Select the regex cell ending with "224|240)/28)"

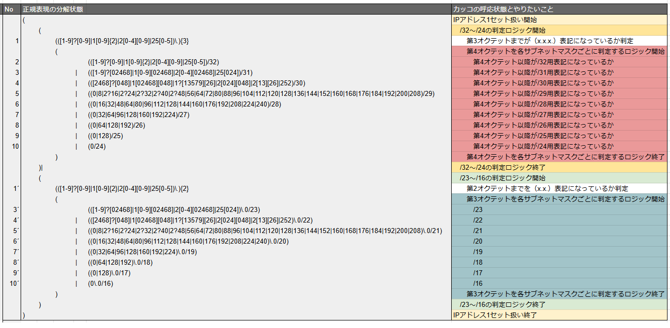pyautogui.click(x=236, y=104)
